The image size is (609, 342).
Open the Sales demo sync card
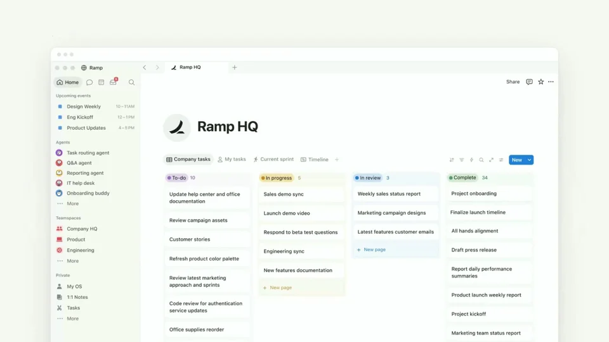click(301, 194)
